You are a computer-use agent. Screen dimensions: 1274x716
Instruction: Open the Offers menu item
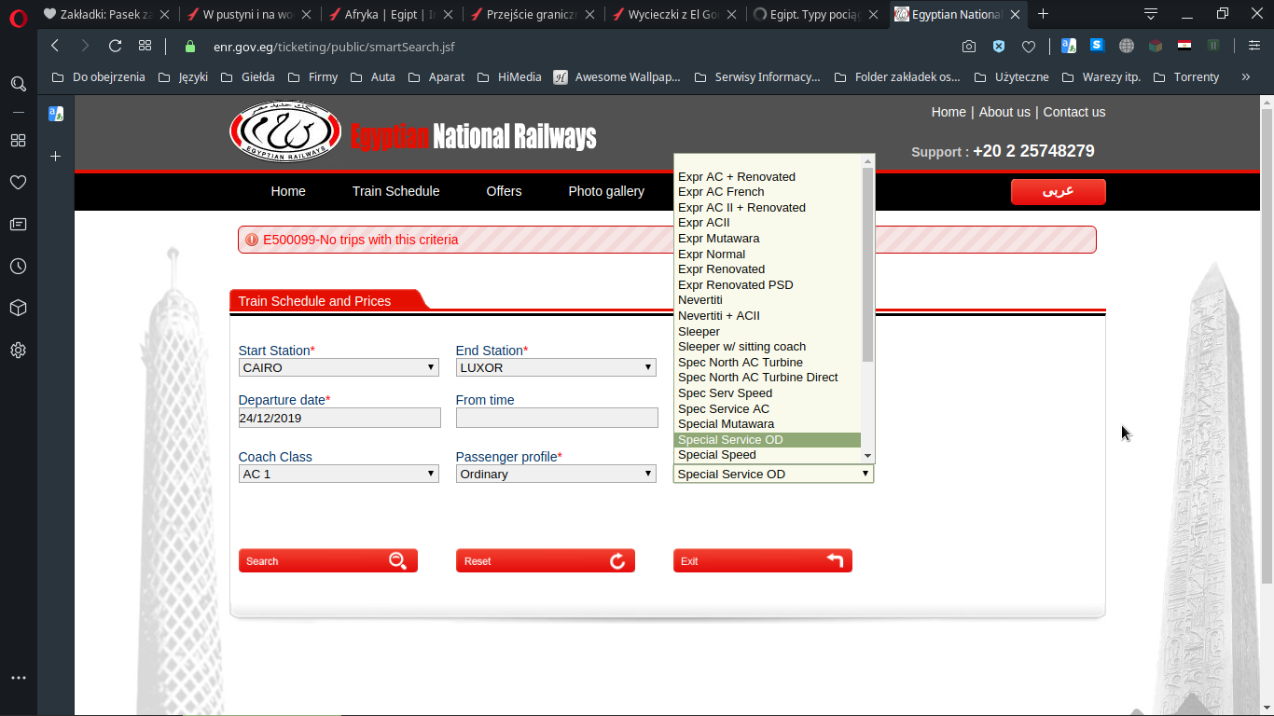504,191
